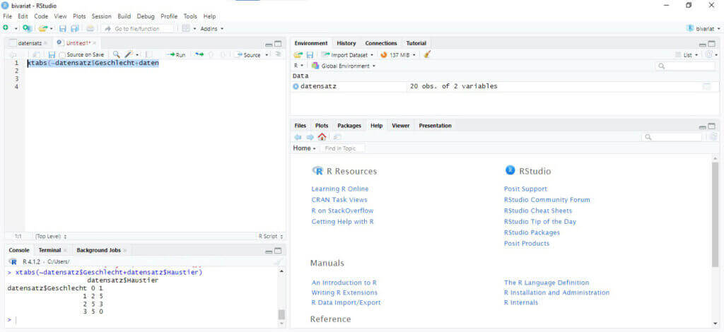Screen dimensions: 724x332
Task: Expand the Source button dropdown arrow
Action: click(267, 55)
